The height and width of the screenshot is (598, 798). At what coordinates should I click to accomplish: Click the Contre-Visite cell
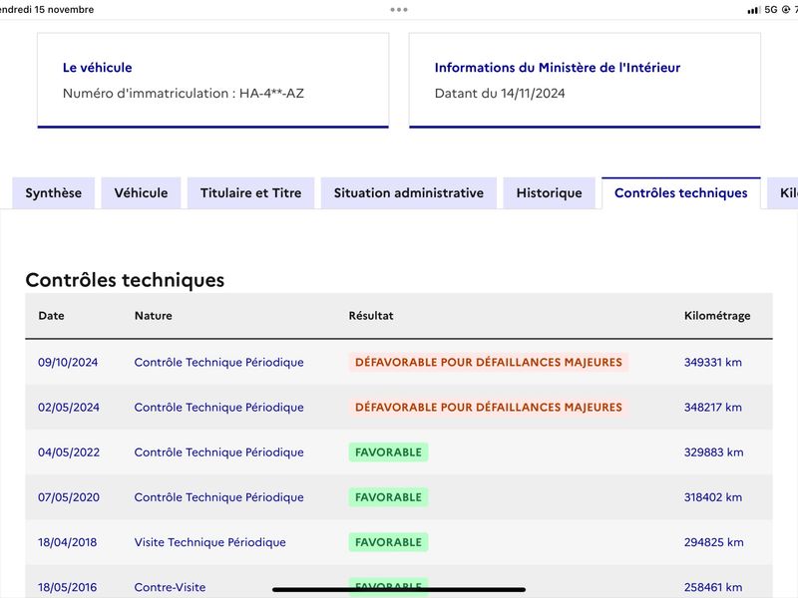(170, 587)
